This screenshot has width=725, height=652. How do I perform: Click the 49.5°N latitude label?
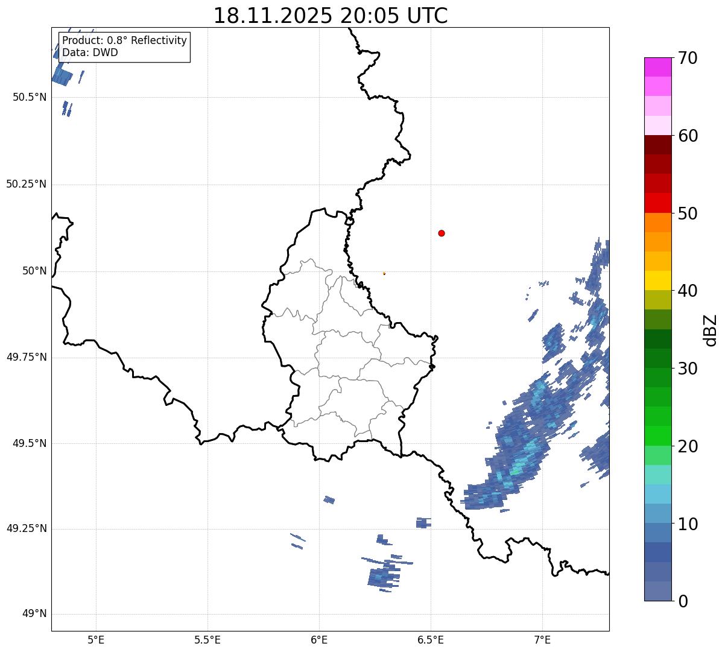tap(29, 443)
